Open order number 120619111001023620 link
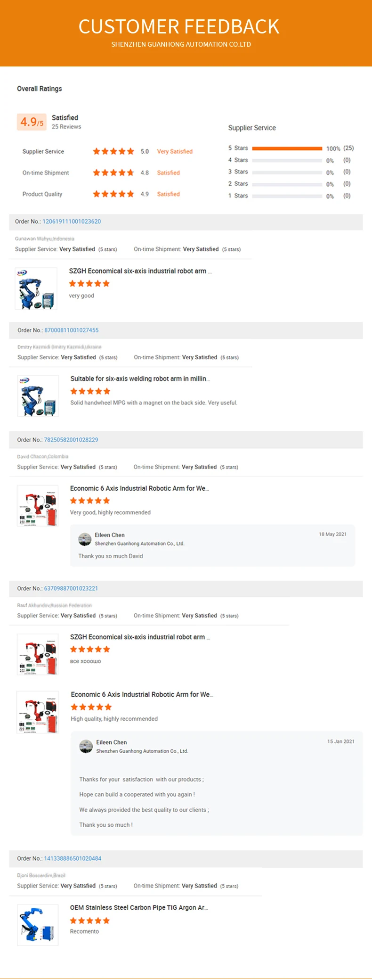372x979 pixels. tap(72, 222)
